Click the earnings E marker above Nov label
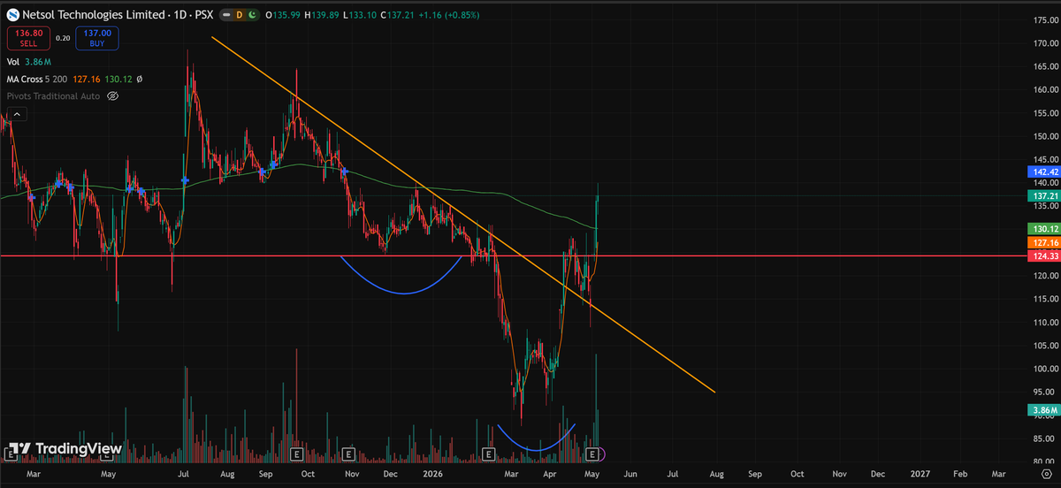The image size is (1061, 488). [348, 454]
